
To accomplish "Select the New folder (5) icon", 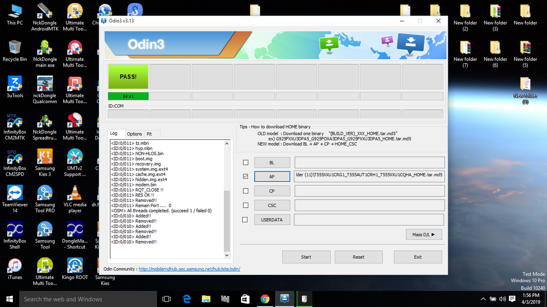I will click(525, 54).
